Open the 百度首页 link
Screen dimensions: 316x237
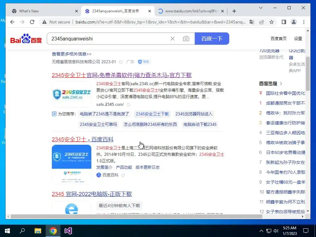coord(278,39)
